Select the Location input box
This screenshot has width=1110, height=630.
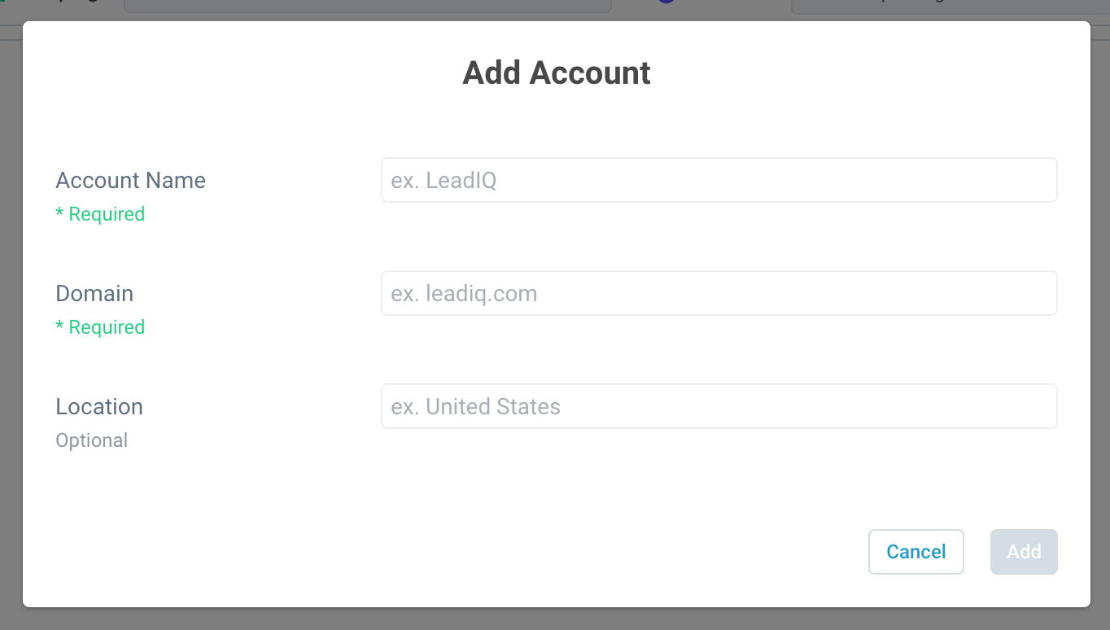[719, 406]
